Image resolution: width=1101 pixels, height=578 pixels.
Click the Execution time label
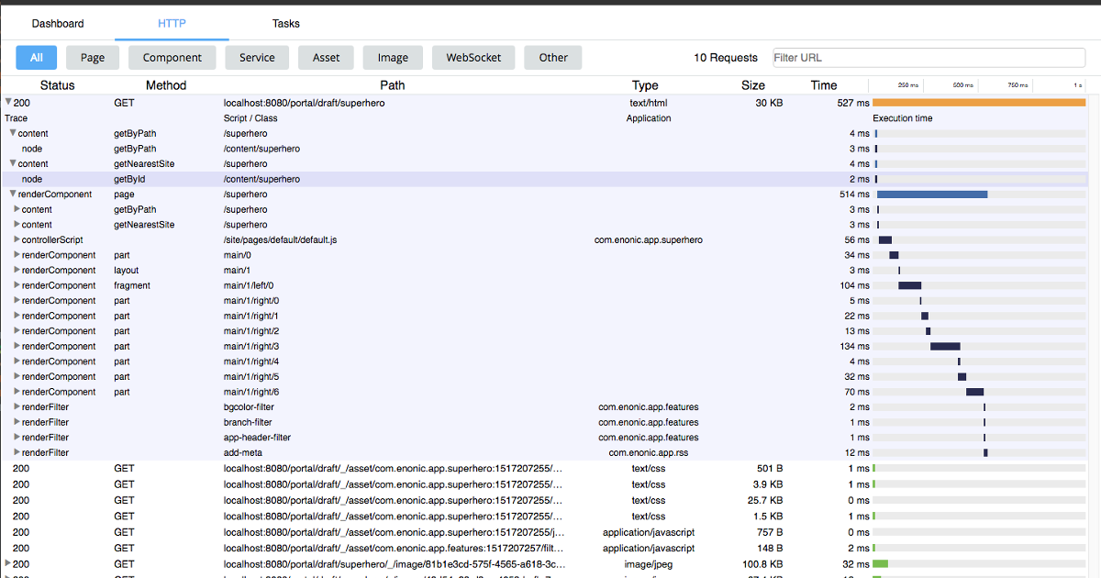[x=903, y=118]
